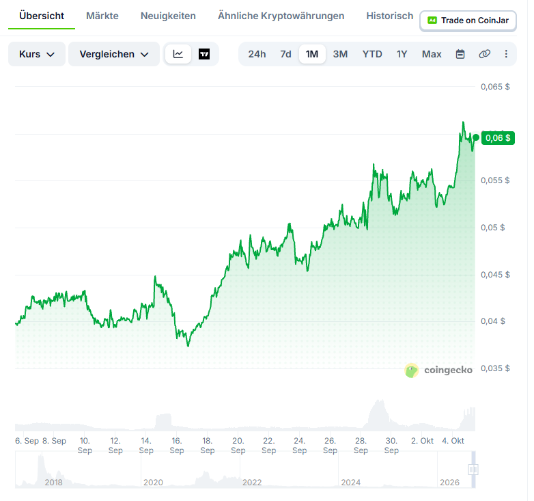Click the 0,05 $ axis label

(493, 228)
